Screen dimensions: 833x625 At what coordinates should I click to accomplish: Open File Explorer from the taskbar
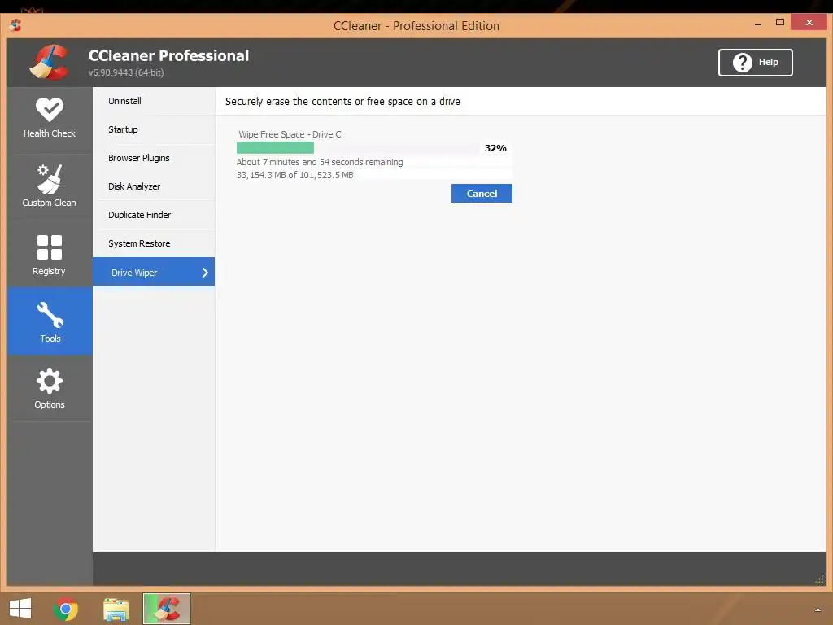(116, 609)
